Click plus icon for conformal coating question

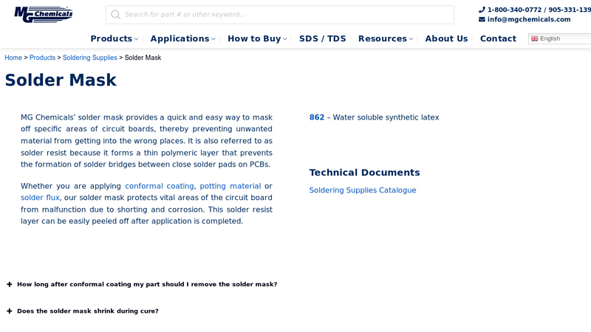(10, 285)
